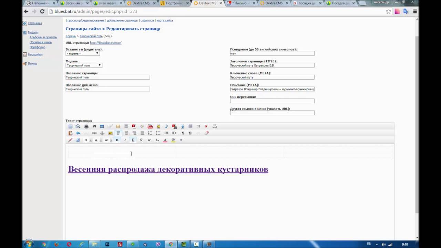This screenshot has width=441, height=248.
Task: Insert a YouTube video
Action: point(150,126)
